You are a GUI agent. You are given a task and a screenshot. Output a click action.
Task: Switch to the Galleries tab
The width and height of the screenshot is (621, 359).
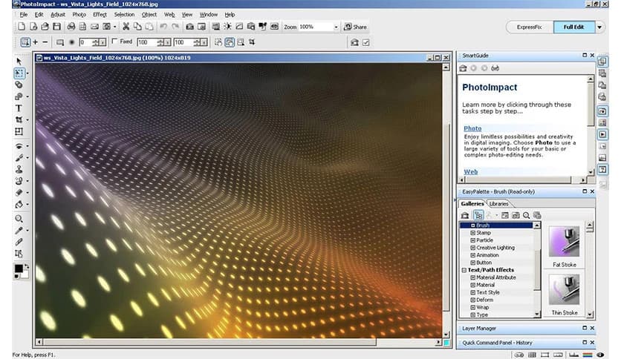click(472, 203)
